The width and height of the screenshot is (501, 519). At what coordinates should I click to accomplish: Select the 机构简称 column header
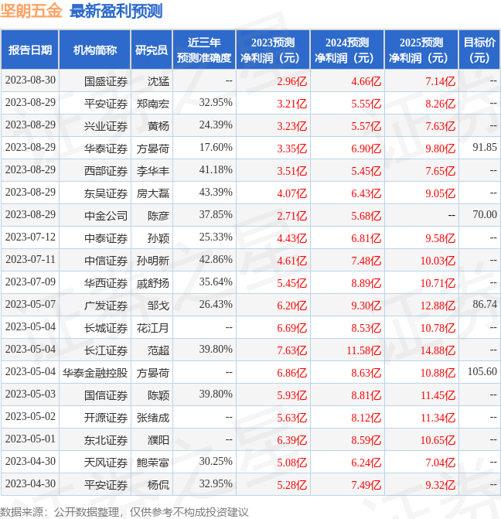pyautogui.click(x=95, y=50)
